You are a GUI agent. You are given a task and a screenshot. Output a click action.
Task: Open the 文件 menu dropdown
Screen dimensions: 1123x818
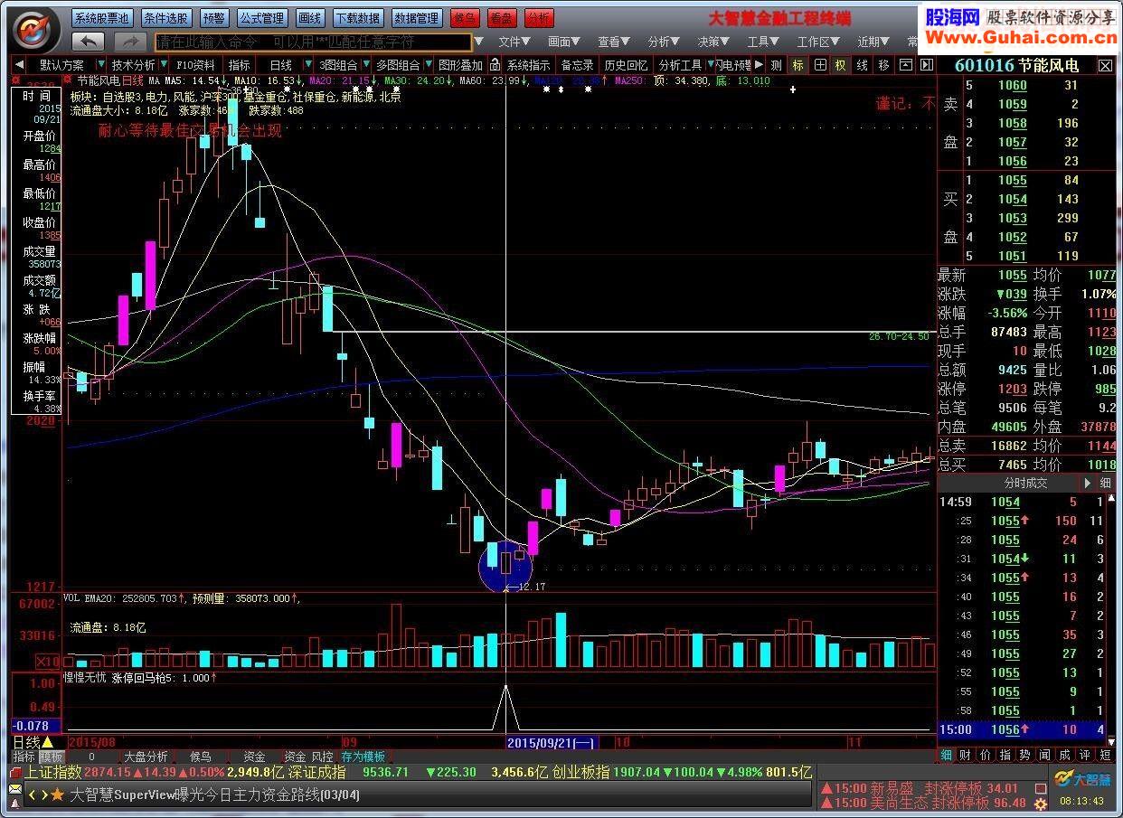(514, 42)
